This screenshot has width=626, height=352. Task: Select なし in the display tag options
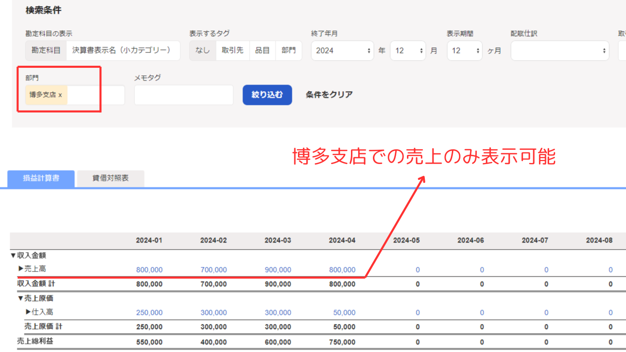tap(203, 51)
